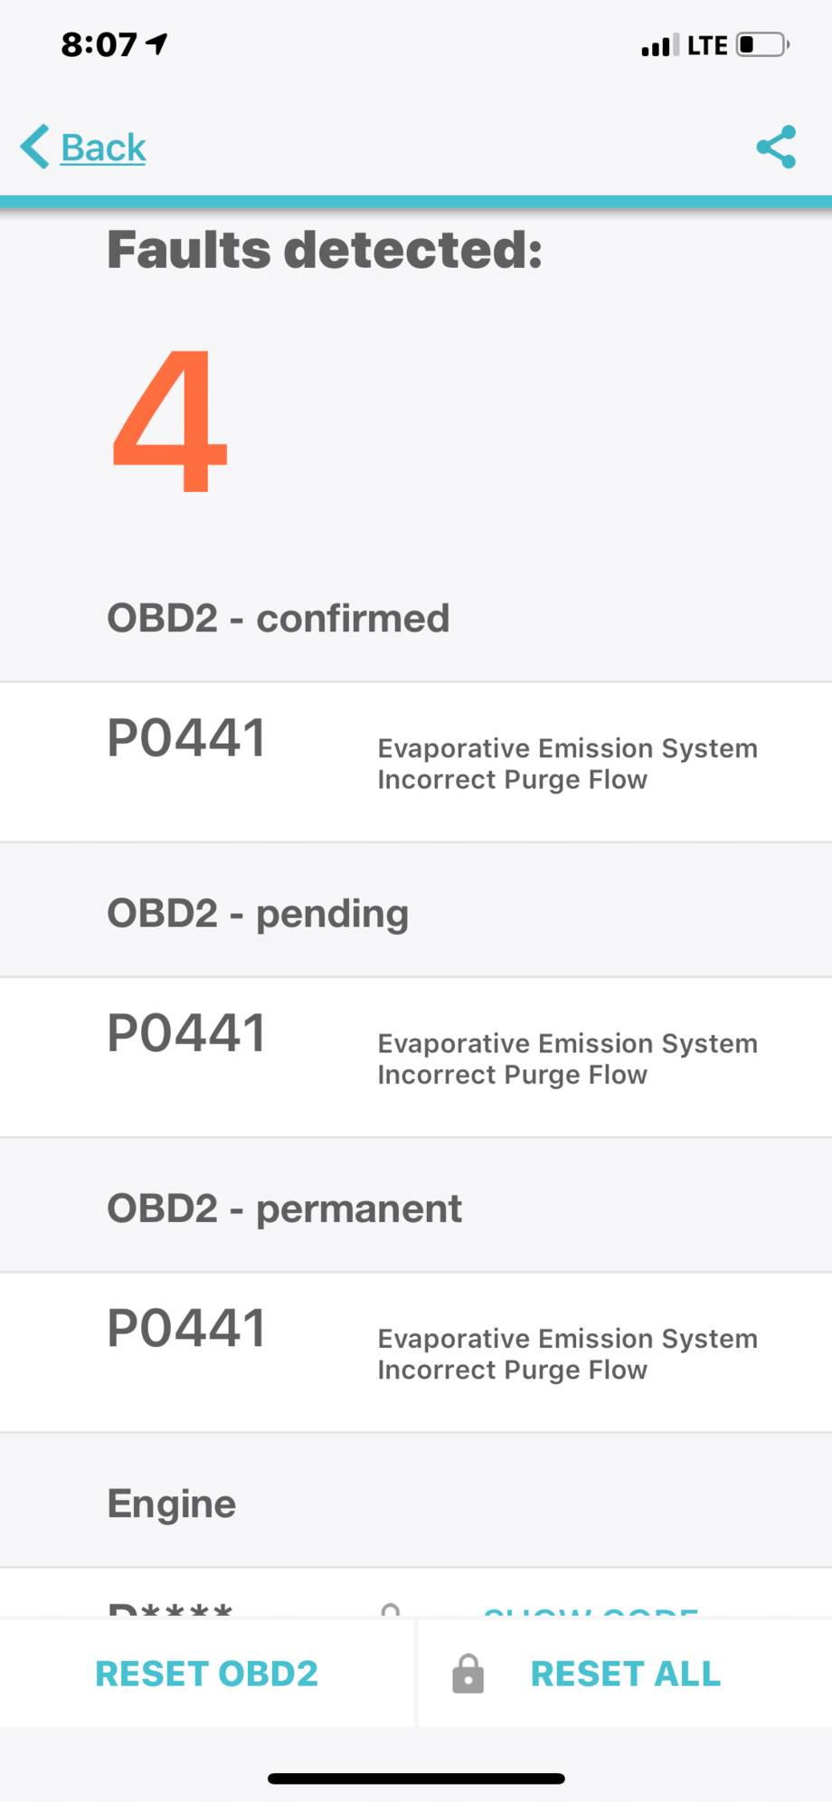Tap the battery icon in status bar
Screen dimensions: 832x1802
point(762,44)
